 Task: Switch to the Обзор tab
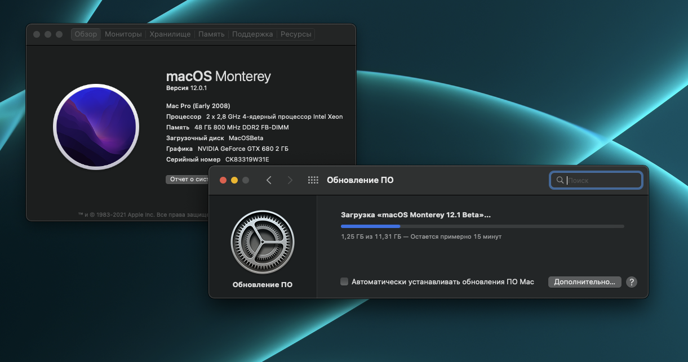[x=86, y=34]
